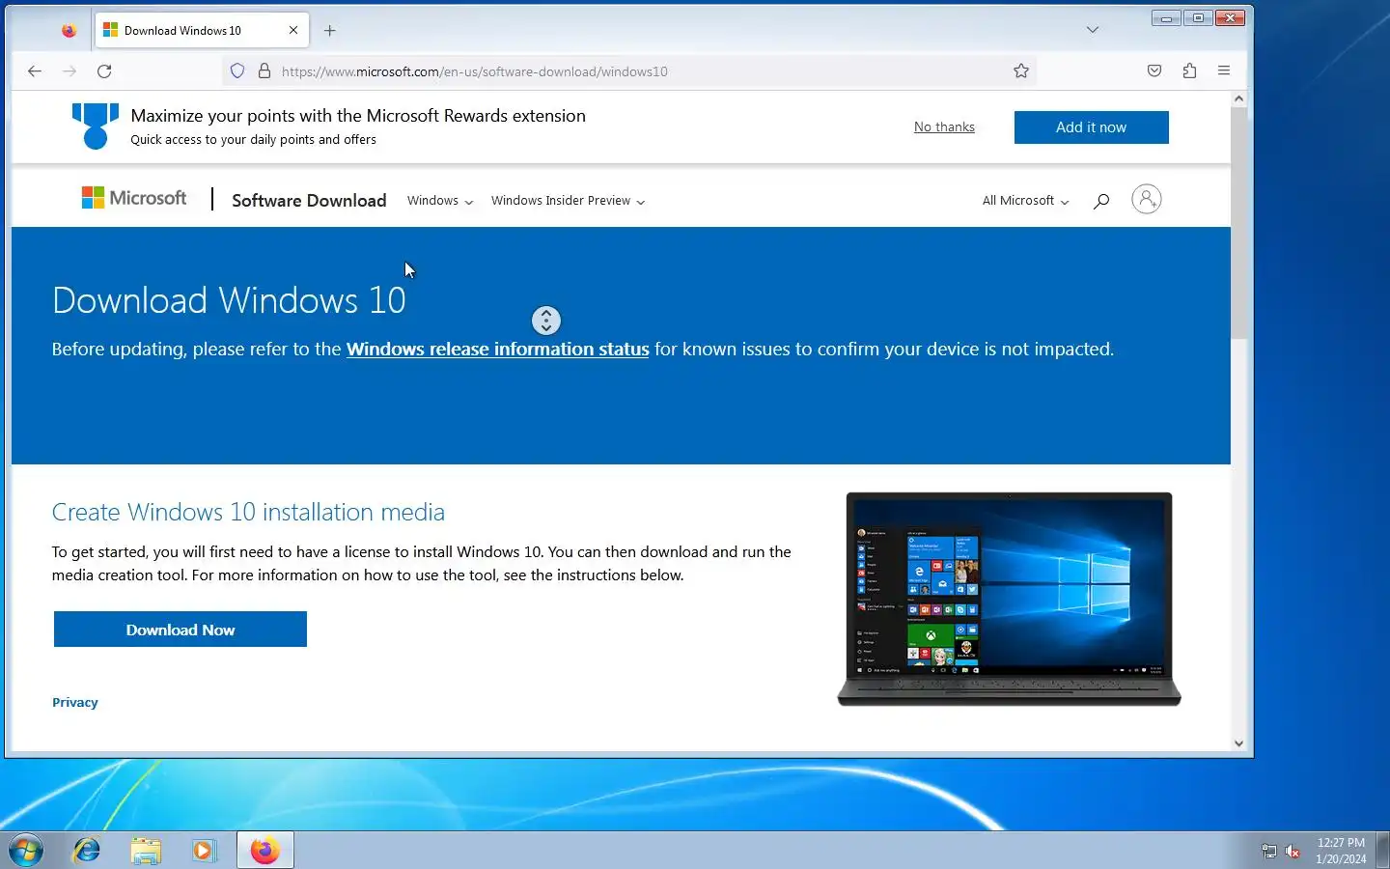
Task: Click the Show desktop strip
Action: pyautogui.click(x=1382, y=851)
